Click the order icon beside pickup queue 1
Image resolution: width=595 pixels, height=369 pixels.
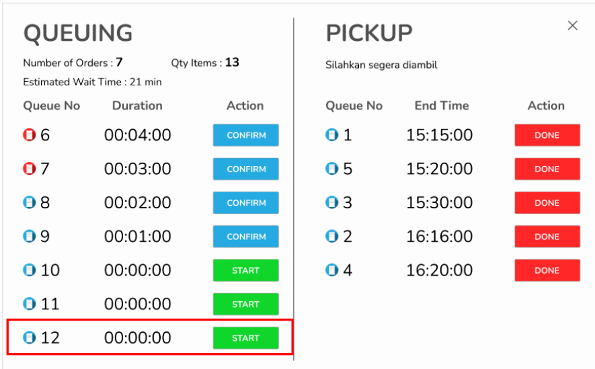tap(331, 135)
